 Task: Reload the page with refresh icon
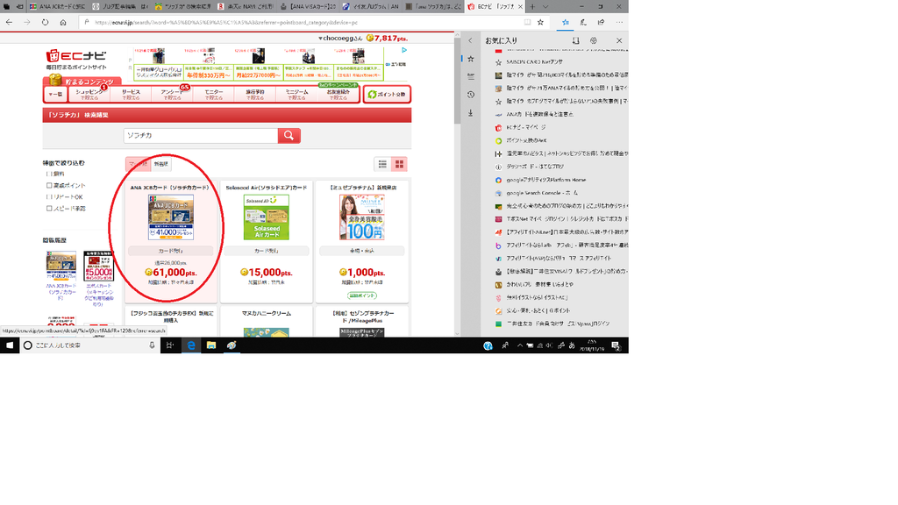click(46, 22)
